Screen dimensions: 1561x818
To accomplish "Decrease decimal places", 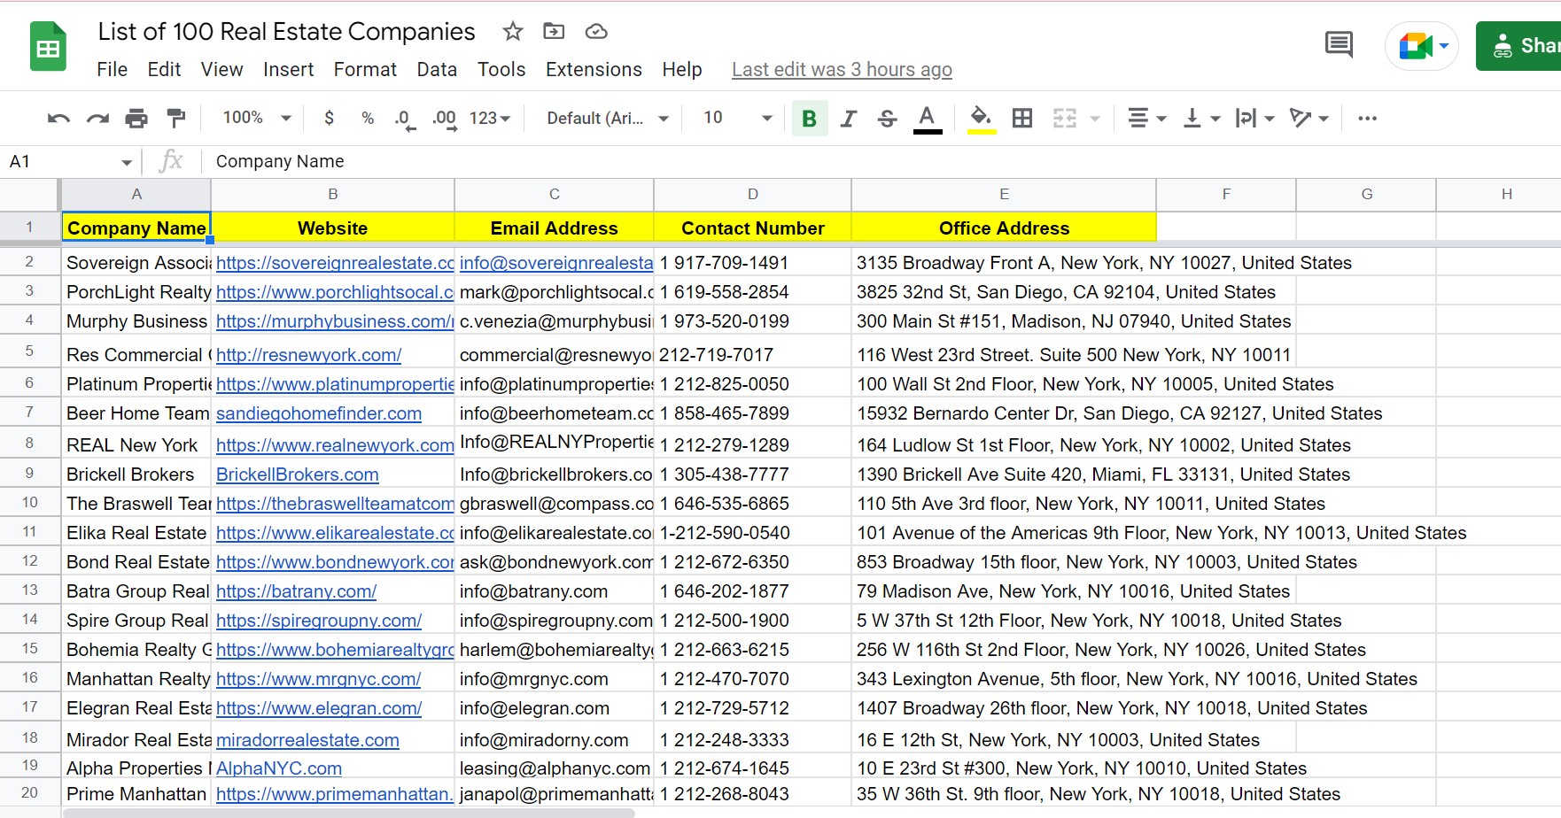I will click(405, 119).
